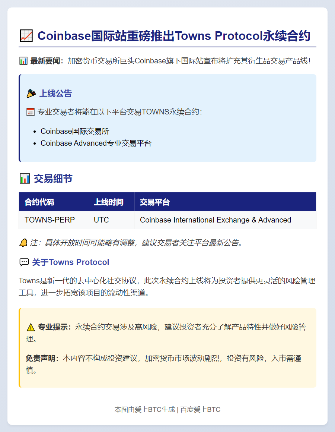Image resolution: width=335 pixels, height=432 pixels.
Task: Click the calendar icon before 专业交易者
Action: click(x=30, y=112)
